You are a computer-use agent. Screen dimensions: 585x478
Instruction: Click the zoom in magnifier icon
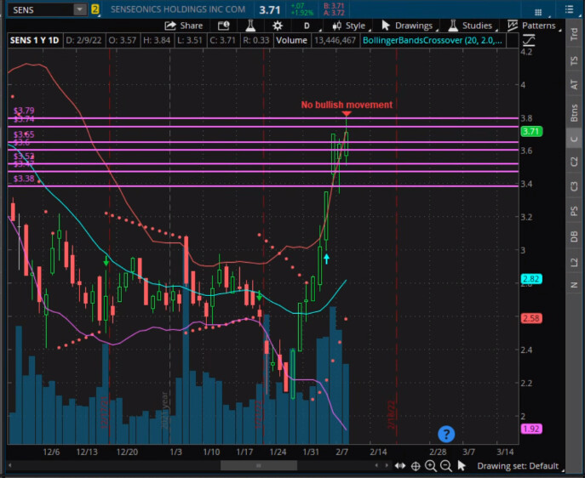pyautogui.click(x=431, y=466)
